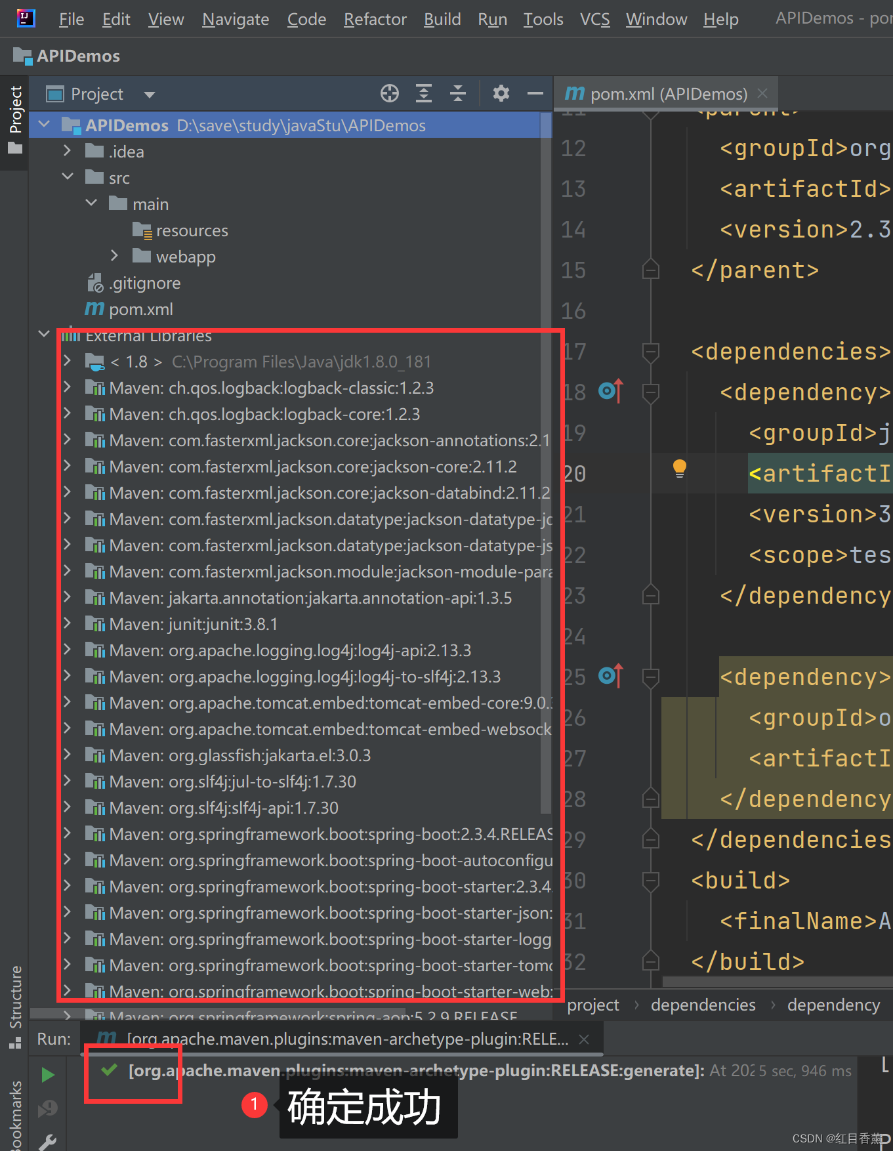Expand the logback-classic:1.2.3 library

pos(68,387)
